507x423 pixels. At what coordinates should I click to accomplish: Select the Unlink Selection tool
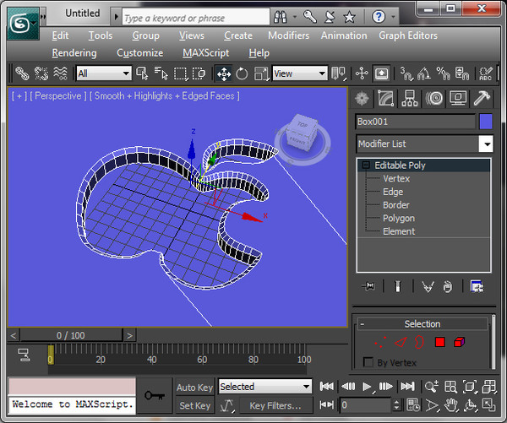[x=41, y=73]
